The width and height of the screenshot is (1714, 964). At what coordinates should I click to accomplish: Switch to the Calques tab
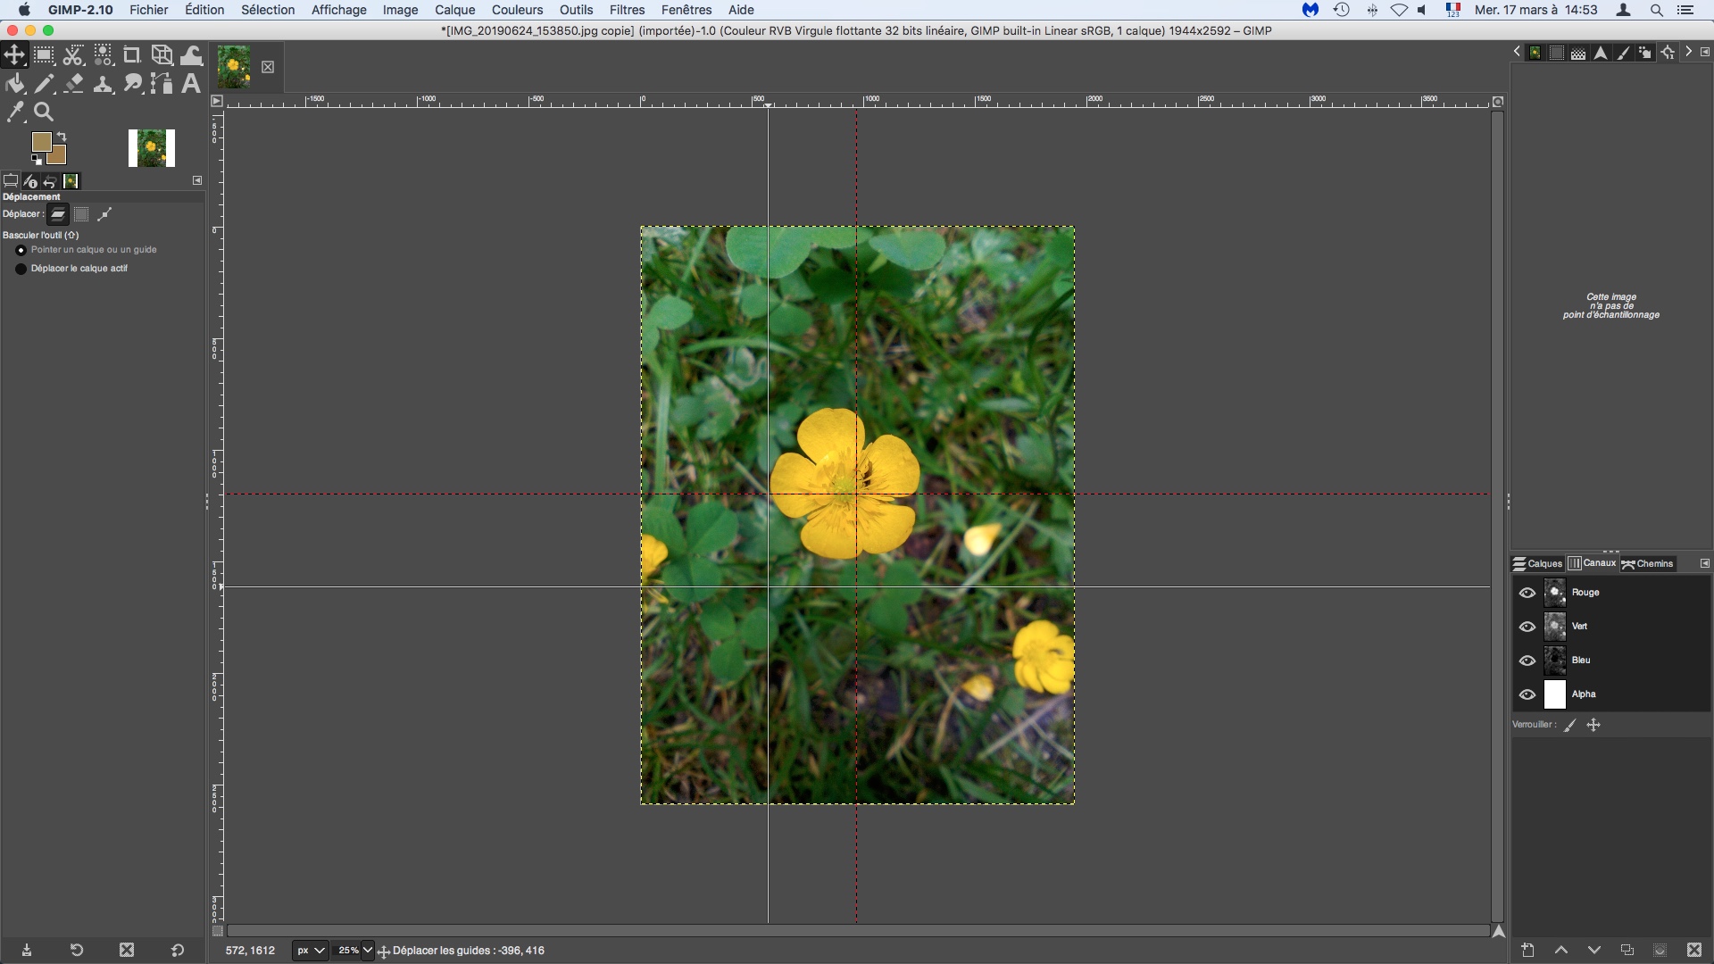[1537, 563]
